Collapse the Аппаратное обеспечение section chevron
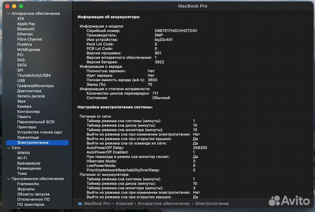 point(8,14)
